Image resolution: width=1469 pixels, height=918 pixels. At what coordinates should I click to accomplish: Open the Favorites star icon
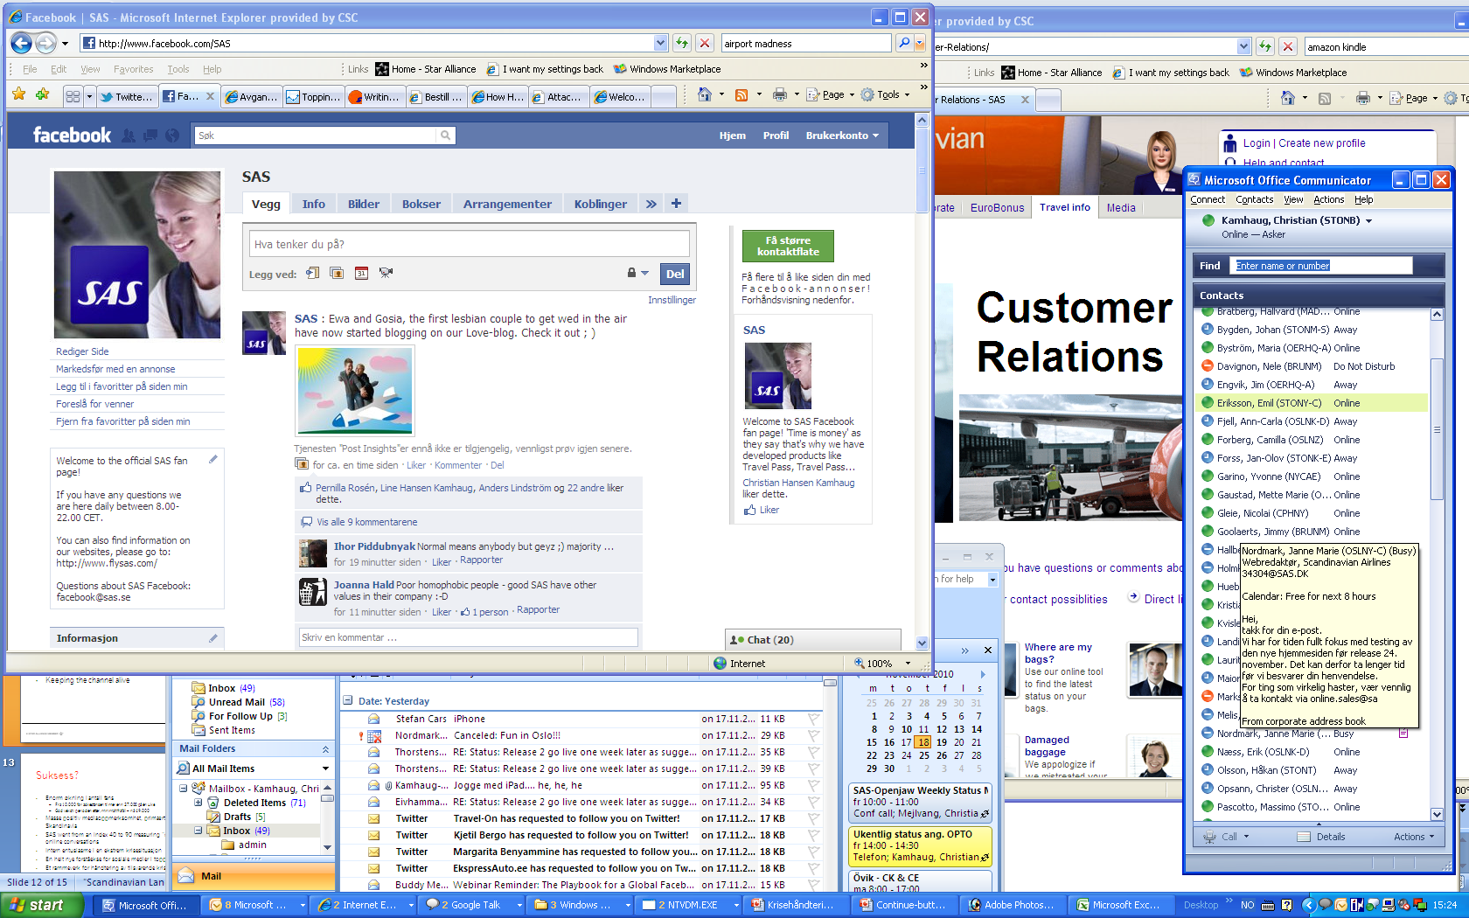[19, 94]
